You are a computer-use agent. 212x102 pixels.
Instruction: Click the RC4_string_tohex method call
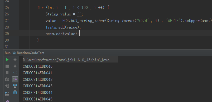point(88,21)
